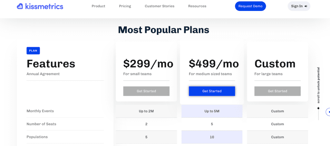Choose Get Started under the $499/mo plan
This screenshot has height=146, width=330.
tap(212, 91)
